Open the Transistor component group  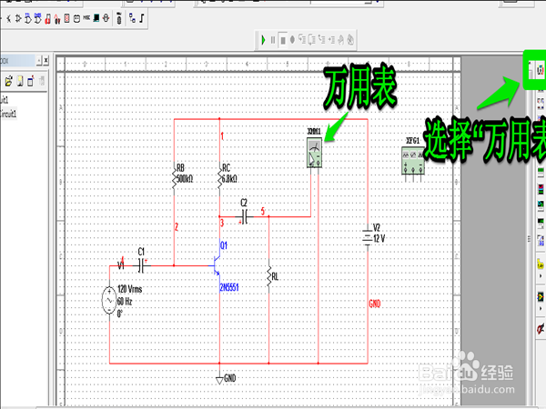tap(8, 18)
